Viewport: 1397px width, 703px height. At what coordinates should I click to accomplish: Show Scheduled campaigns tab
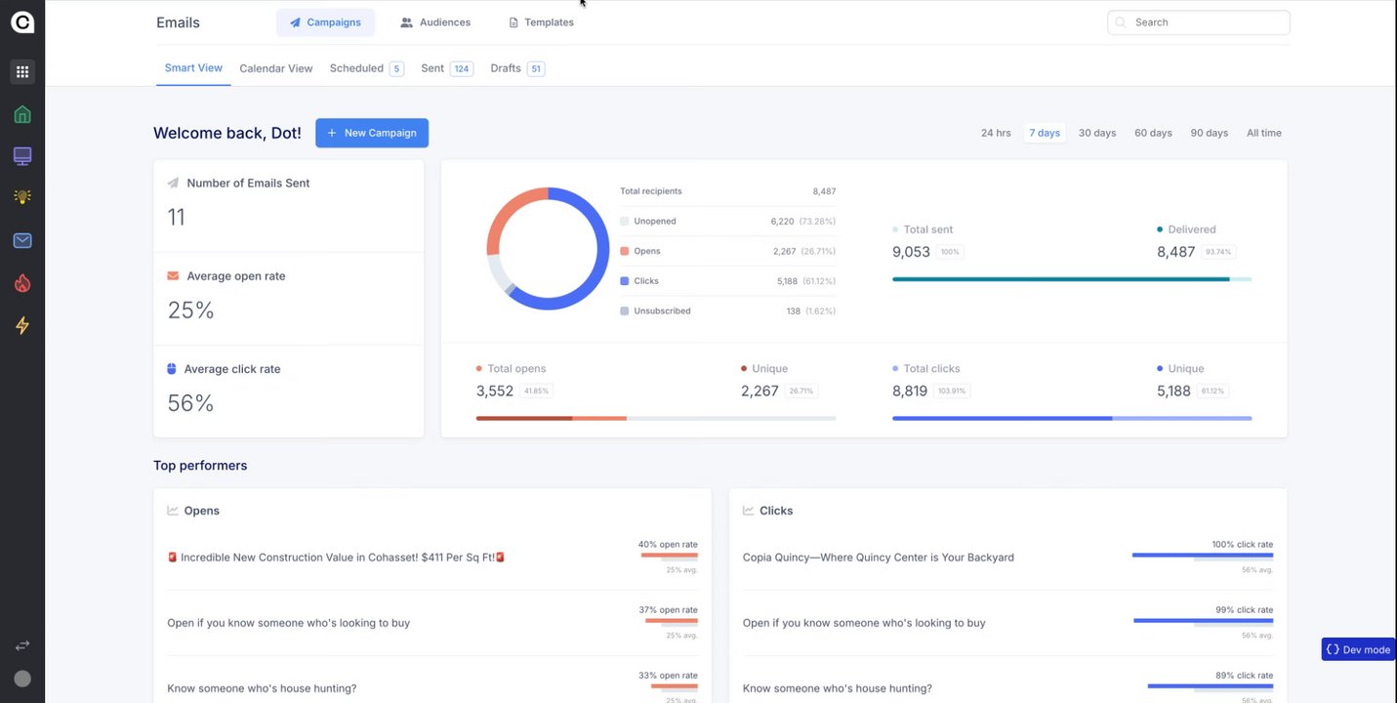pyautogui.click(x=367, y=68)
